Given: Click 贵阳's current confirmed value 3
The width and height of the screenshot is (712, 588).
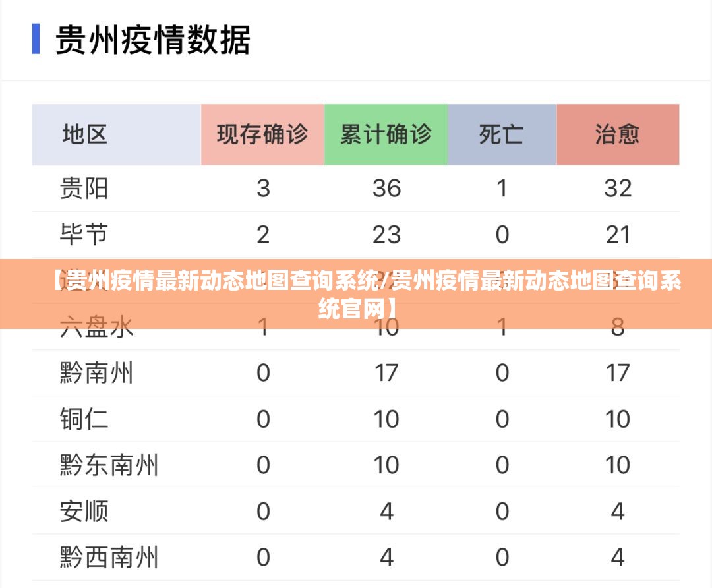Looking at the screenshot, I should coord(263,189).
